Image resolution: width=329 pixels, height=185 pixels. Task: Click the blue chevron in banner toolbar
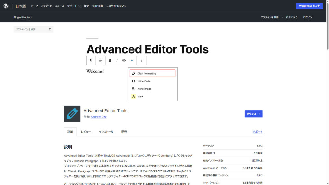pyautogui.click(x=132, y=60)
